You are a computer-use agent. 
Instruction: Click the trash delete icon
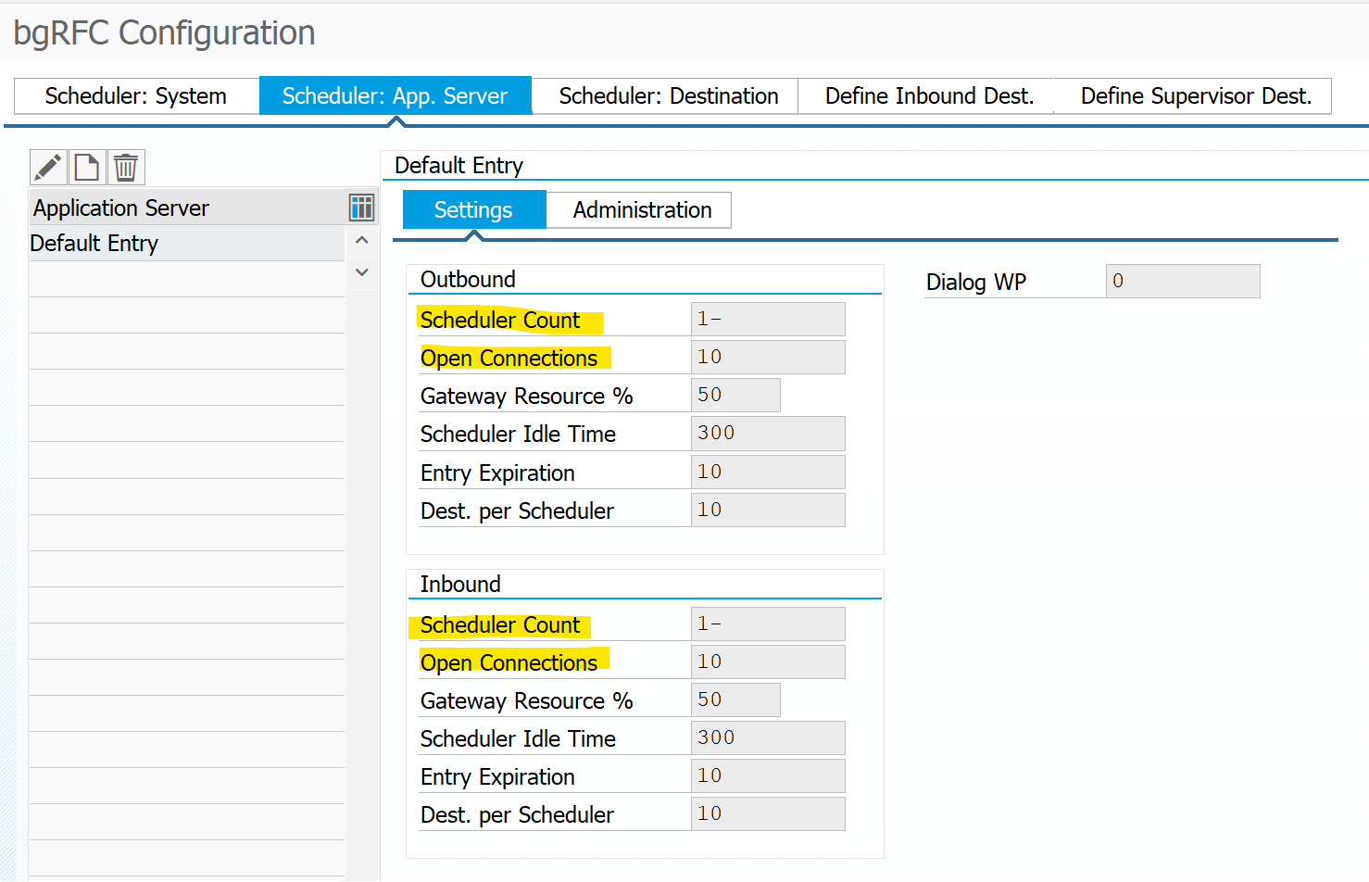[x=126, y=168]
